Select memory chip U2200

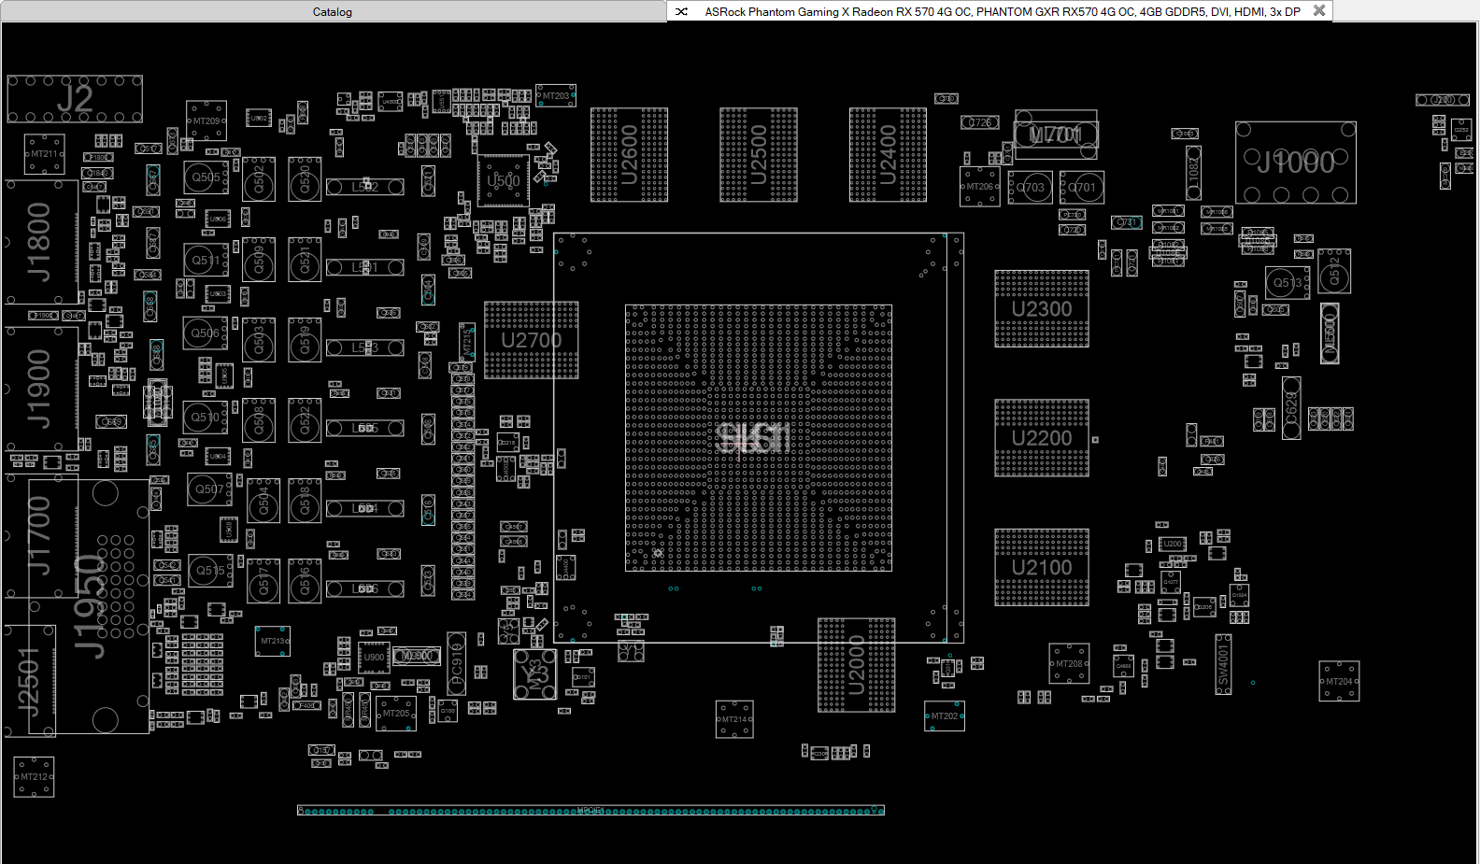pyautogui.click(x=1042, y=438)
